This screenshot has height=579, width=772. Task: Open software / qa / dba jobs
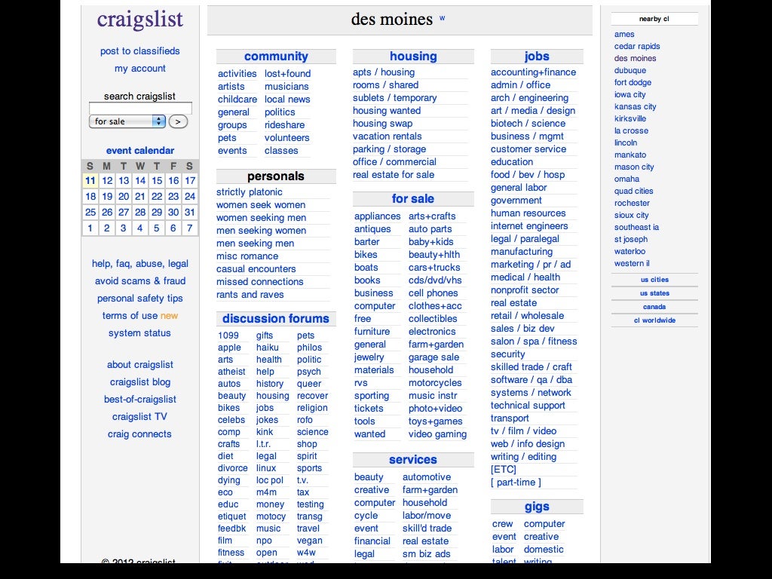pos(532,380)
